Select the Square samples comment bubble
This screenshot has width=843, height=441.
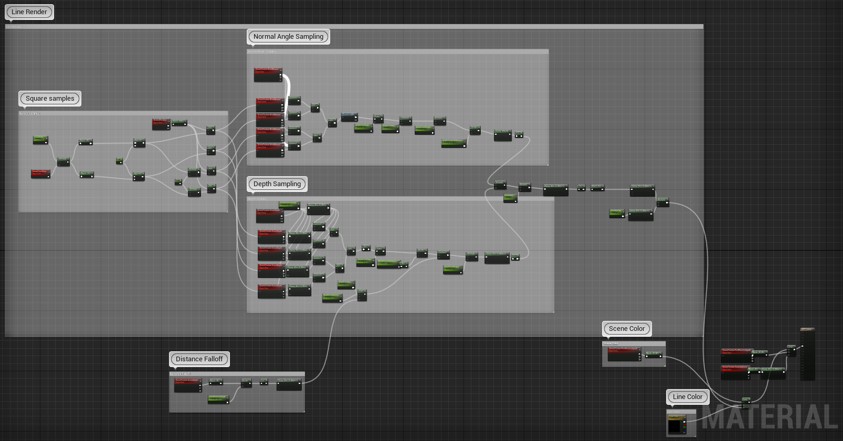click(x=50, y=99)
